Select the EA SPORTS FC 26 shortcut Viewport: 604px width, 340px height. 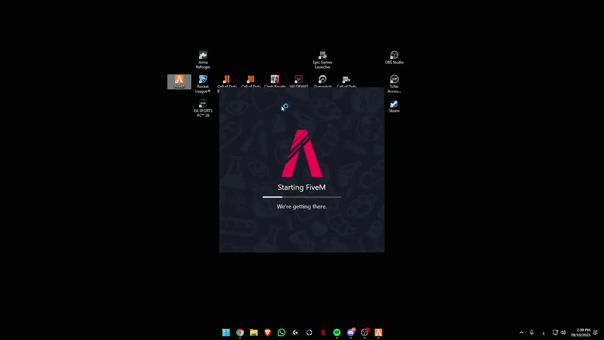click(203, 108)
